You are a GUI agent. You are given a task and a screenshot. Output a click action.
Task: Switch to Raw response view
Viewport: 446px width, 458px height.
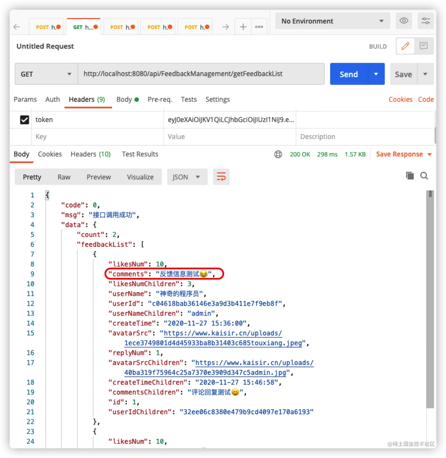(64, 177)
